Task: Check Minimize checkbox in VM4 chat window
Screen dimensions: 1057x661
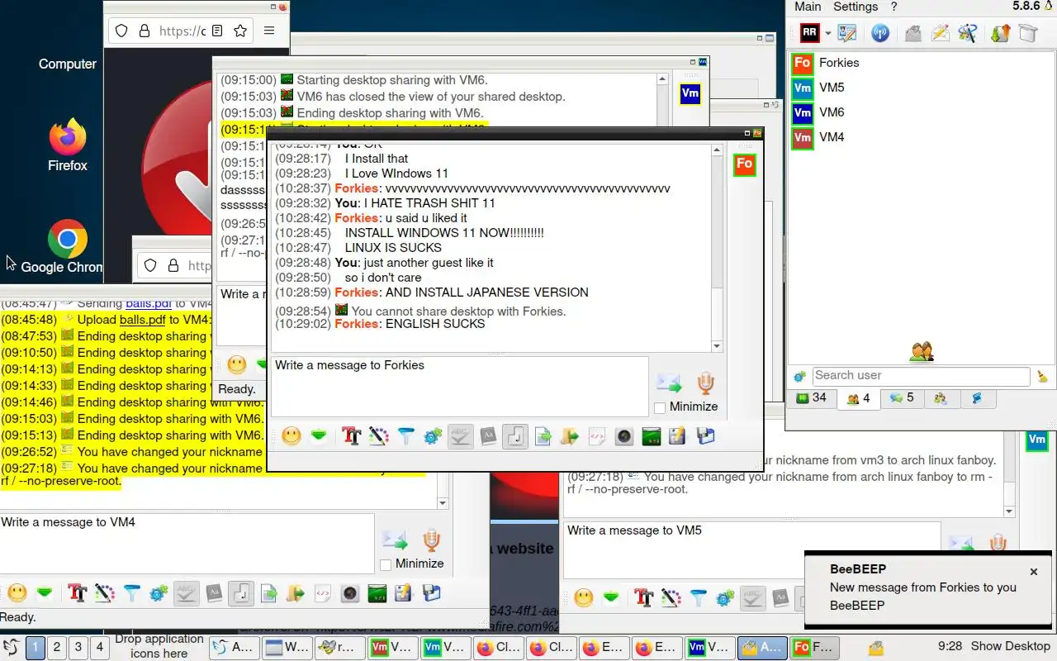Action: coord(386,564)
